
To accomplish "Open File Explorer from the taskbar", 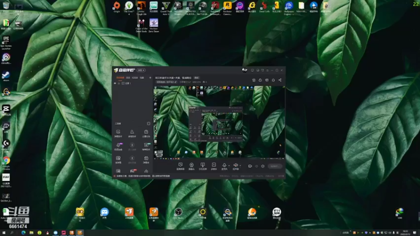I will pos(31,233).
